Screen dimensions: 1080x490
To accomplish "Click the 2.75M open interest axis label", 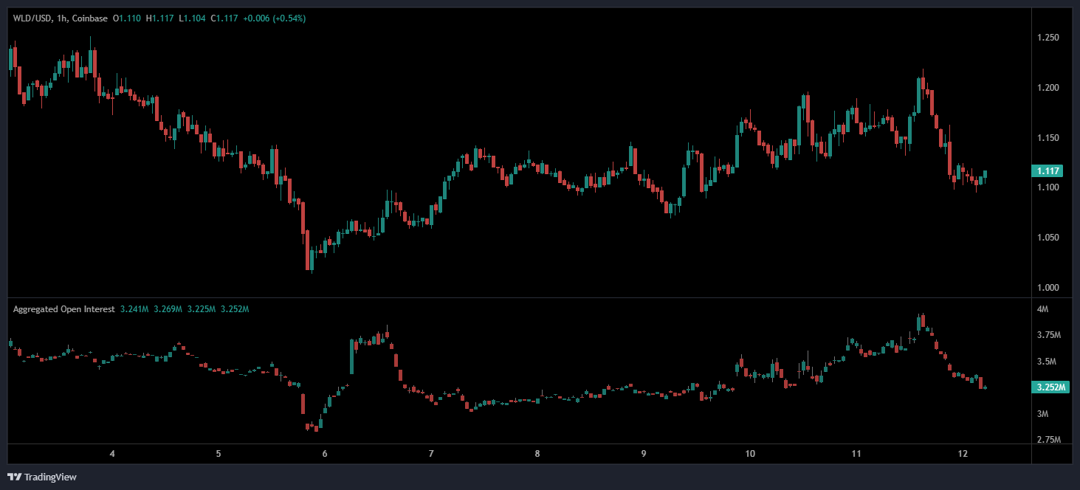I will [1048, 441].
